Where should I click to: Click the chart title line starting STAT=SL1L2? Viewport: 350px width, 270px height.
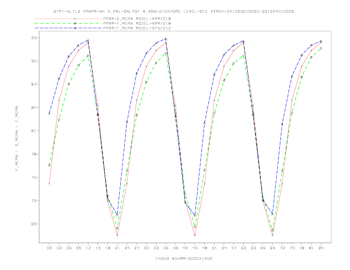(174, 11)
